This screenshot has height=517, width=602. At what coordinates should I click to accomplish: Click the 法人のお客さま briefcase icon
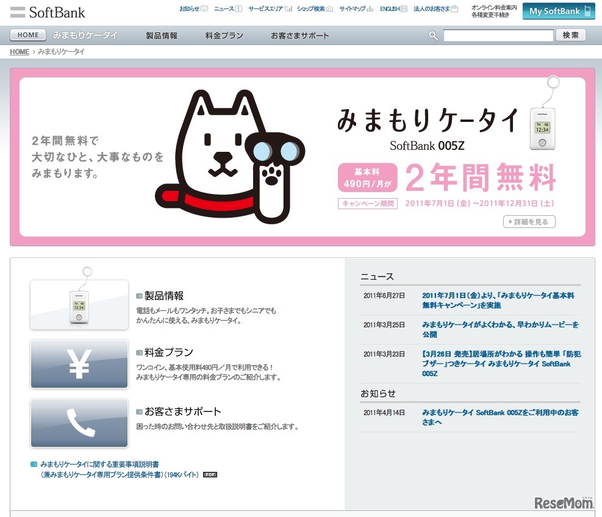pyautogui.click(x=454, y=9)
